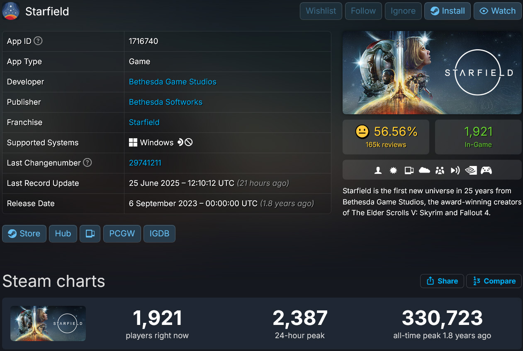Click the small Starfield thumbnail in Steam charts

[x=48, y=323]
